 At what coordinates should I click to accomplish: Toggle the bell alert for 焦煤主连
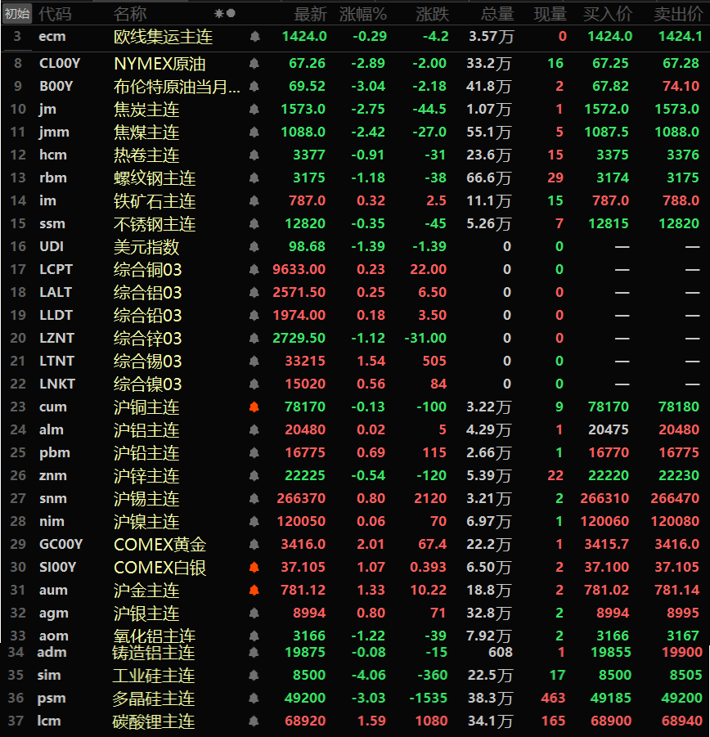[254, 133]
